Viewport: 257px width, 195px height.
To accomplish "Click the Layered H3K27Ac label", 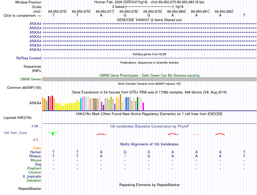I will coord(18,118).
